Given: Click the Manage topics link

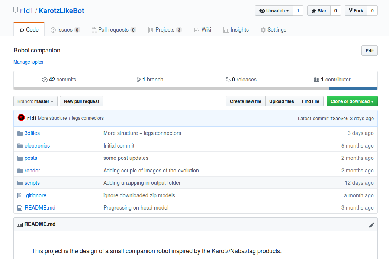Looking at the screenshot, I should pyautogui.click(x=28, y=62).
